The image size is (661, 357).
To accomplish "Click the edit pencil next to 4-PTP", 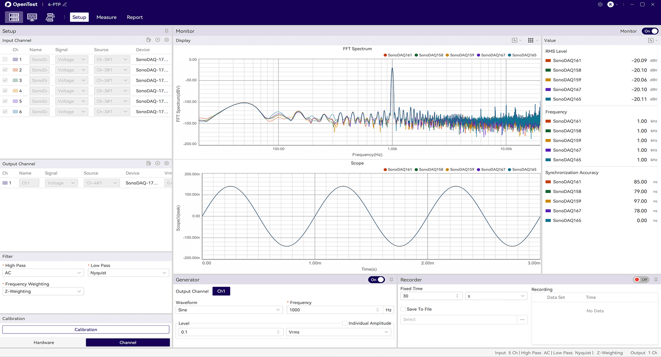I will click(x=65, y=5).
